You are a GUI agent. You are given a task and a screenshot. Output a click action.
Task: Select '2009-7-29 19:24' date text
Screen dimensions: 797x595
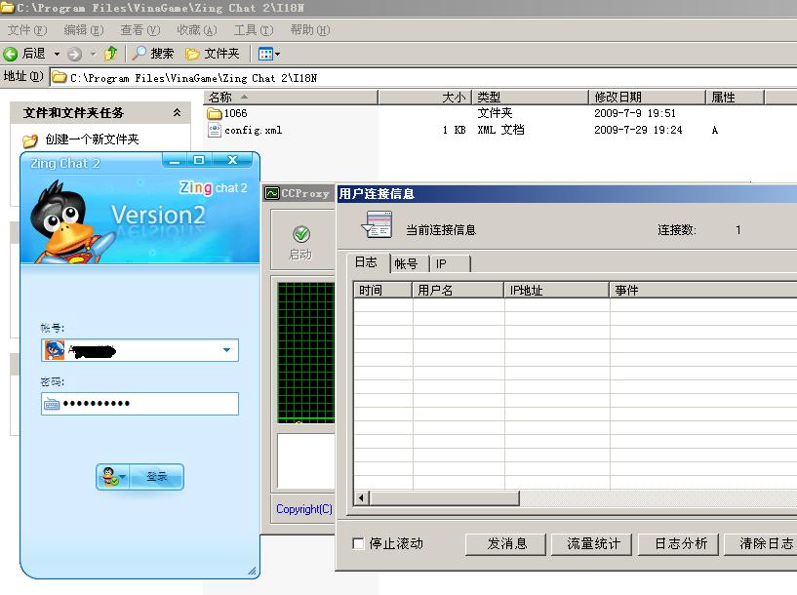638,130
